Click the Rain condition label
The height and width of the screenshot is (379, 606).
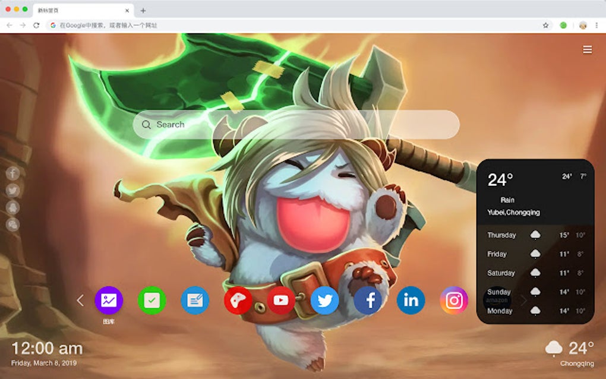coord(507,200)
